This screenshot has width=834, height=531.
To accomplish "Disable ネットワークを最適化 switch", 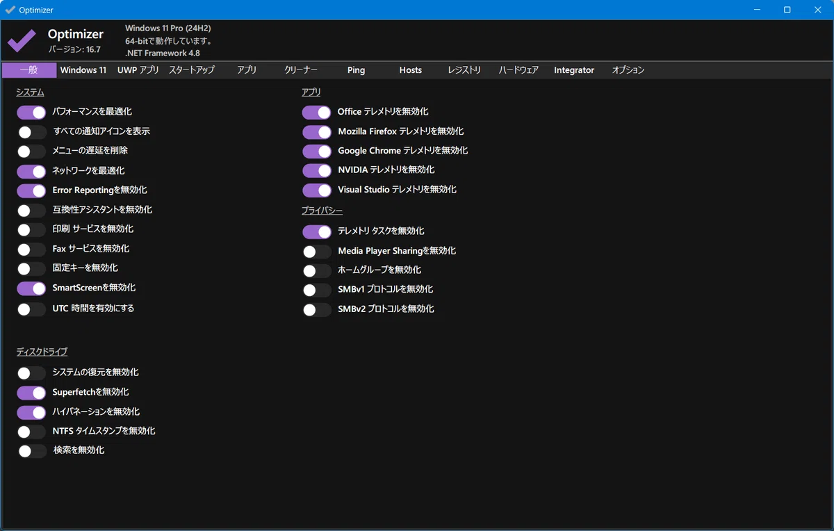I will (x=31, y=171).
